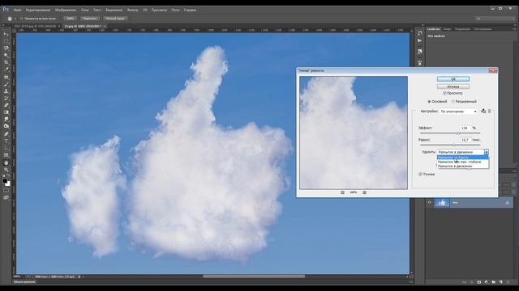This screenshot has height=291, width=519.
Task: Click the Удалить dropdown arrow
Action: [487, 152]
